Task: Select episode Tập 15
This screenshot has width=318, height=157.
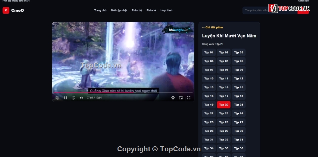Action: click(x=239, y=88)
